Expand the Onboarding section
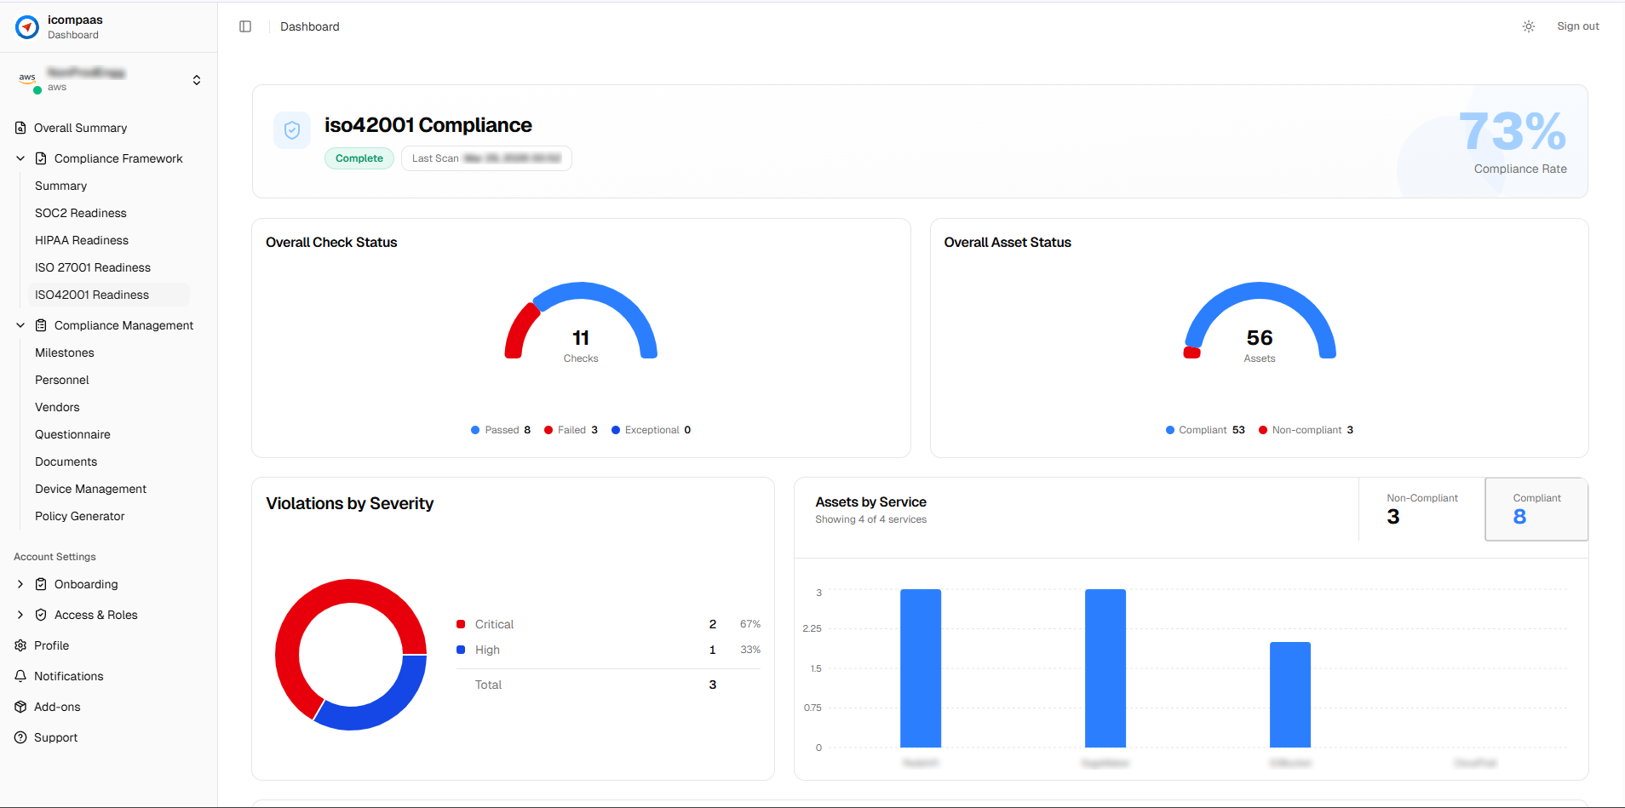The height and width of the screenshot is (808, 1625). [20, 584]
